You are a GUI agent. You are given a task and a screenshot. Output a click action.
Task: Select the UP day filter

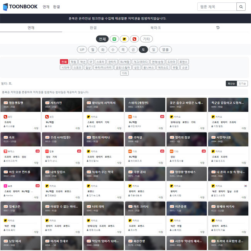point(82,50)
